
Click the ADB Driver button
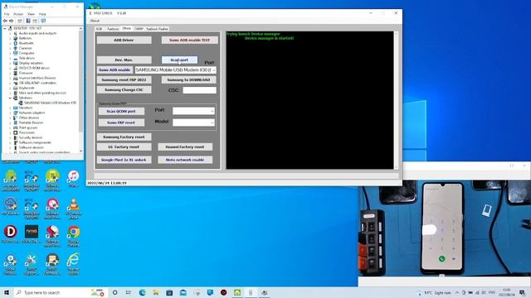click(124, 41)
